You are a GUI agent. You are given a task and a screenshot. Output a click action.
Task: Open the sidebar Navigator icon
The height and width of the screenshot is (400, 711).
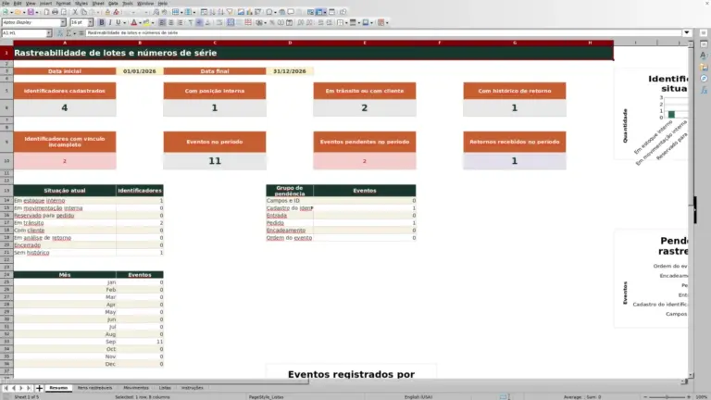pos(704,79)
